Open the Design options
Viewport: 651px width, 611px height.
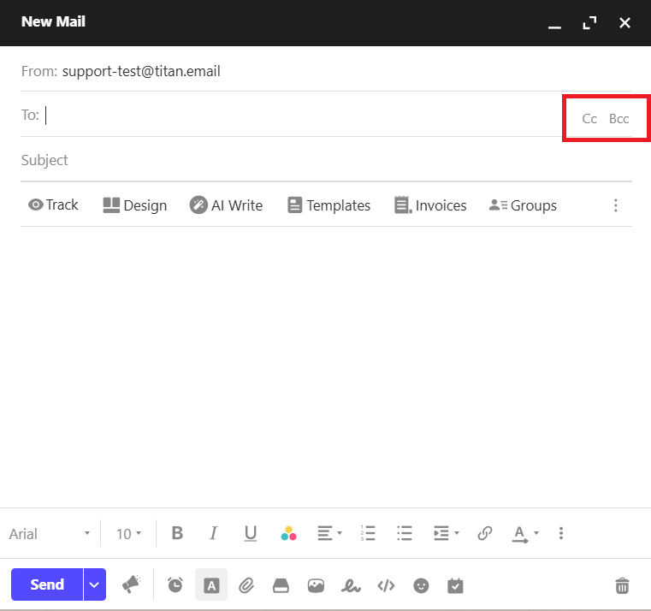pyautogui.click(x=135, y=205)
